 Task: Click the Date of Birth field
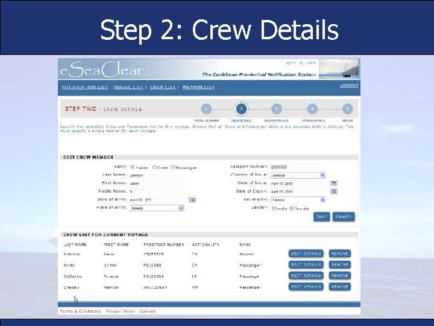(157, 200)
